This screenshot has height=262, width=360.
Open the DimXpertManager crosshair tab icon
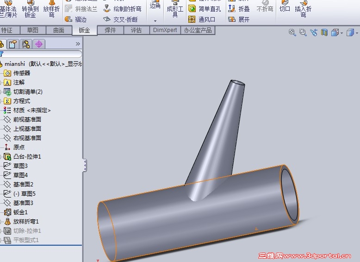pyautogui.click(x=39, y=44)
